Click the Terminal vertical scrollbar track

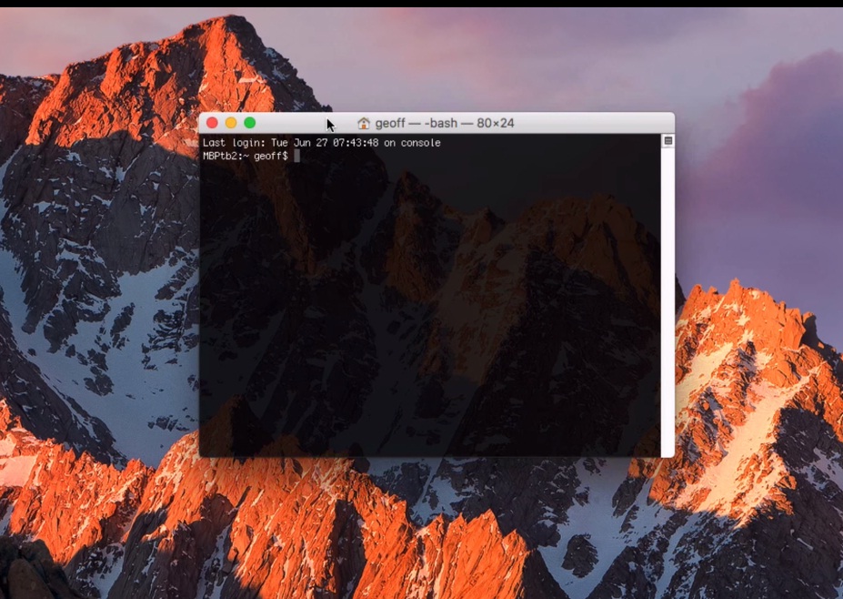click(667, 301)
